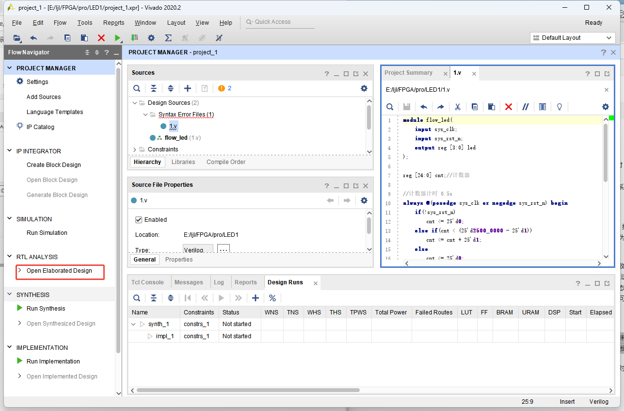Switch to the Messages tab
The width and height of the screenshot is (624, 411).
click(189, 282)
